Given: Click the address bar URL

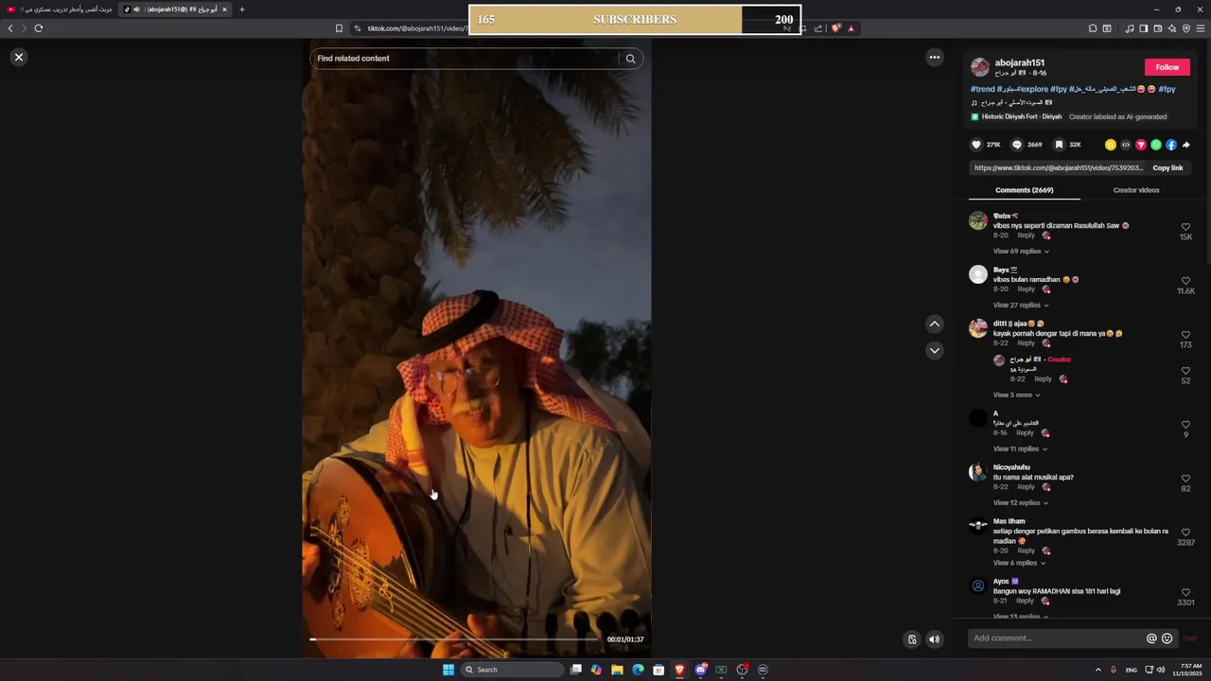Looking at the screenshot, I should (x=416, y=28).
